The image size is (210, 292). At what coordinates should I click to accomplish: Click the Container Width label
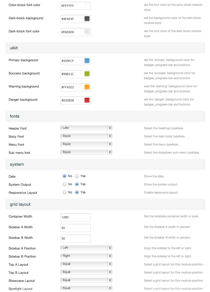pos(20,217)
